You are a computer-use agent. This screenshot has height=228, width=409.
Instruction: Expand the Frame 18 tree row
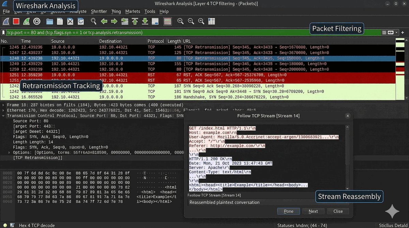[x=3, y=105]
